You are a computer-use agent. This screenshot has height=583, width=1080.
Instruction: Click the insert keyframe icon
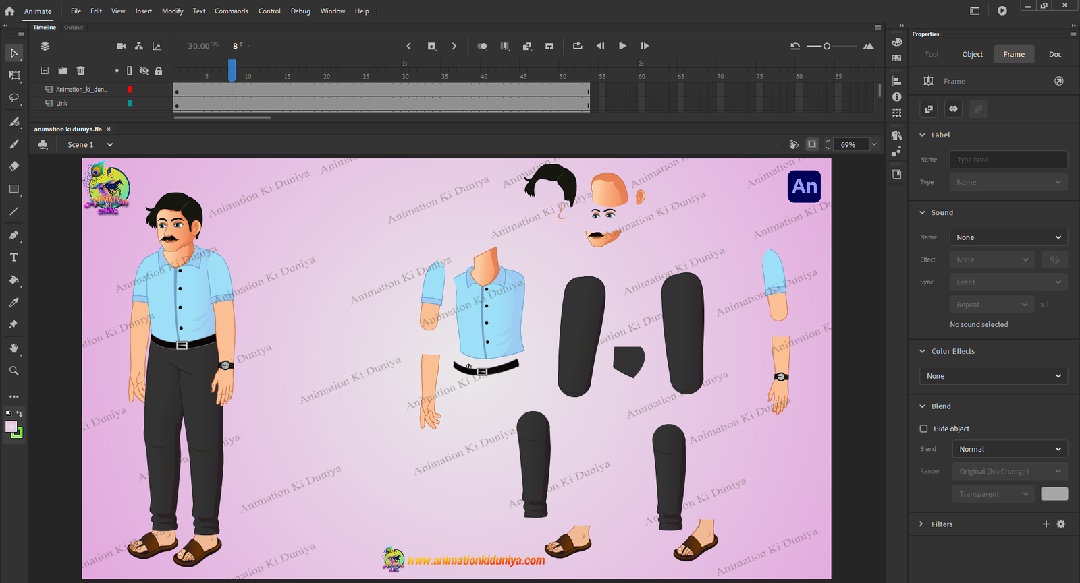click(x=431, y=46)
